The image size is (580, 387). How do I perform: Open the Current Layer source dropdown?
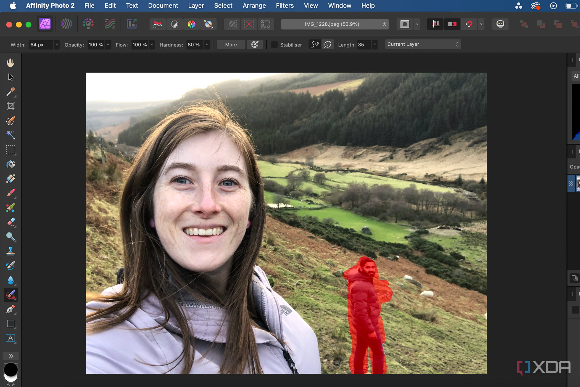tap(423, 45)
